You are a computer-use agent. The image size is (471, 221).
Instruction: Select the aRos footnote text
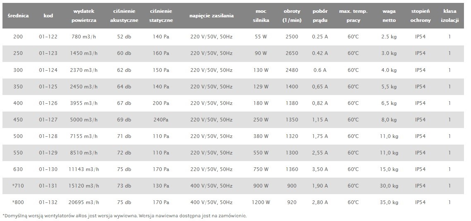pyautogui.click(x=124, y=216)
